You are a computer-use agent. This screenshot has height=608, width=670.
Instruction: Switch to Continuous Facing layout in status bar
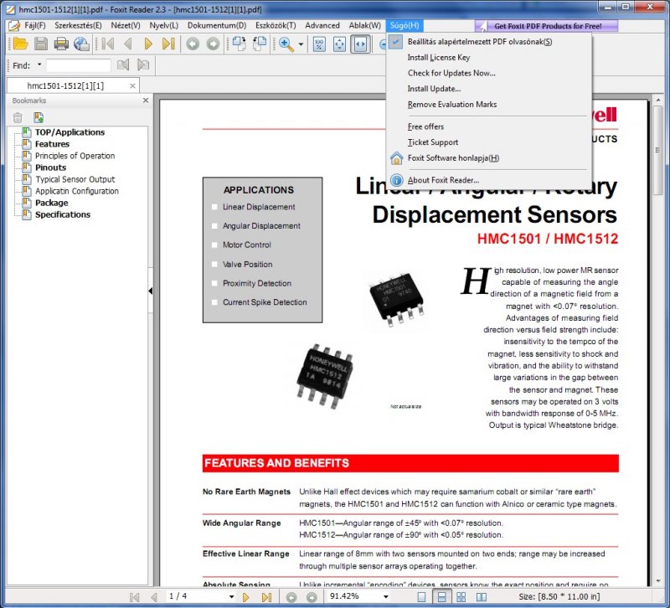(x=461, y=596)
